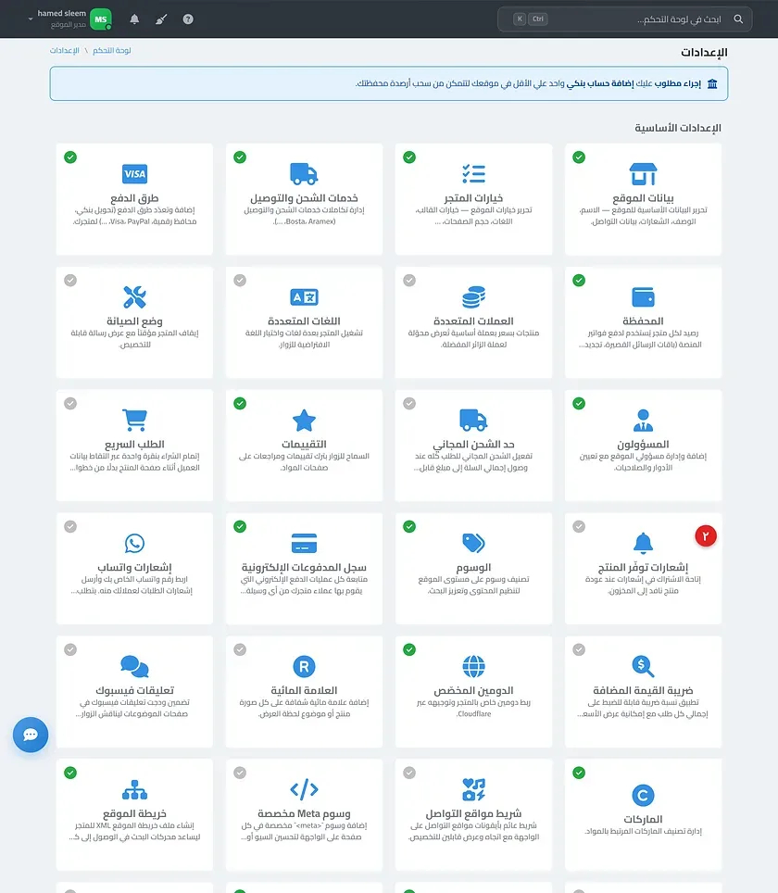Open الوسوم tags icon
This screenshot has width=778, height=893.
[474, 544]
